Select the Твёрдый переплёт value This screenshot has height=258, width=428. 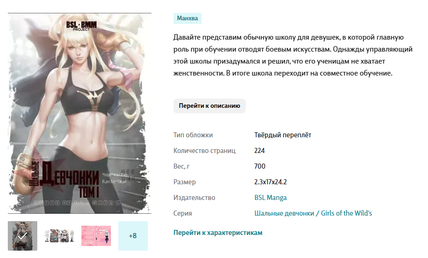click(x=283, y=135)
